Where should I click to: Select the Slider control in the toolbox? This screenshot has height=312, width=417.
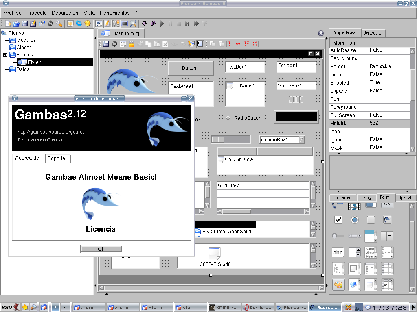click(338, 236)
